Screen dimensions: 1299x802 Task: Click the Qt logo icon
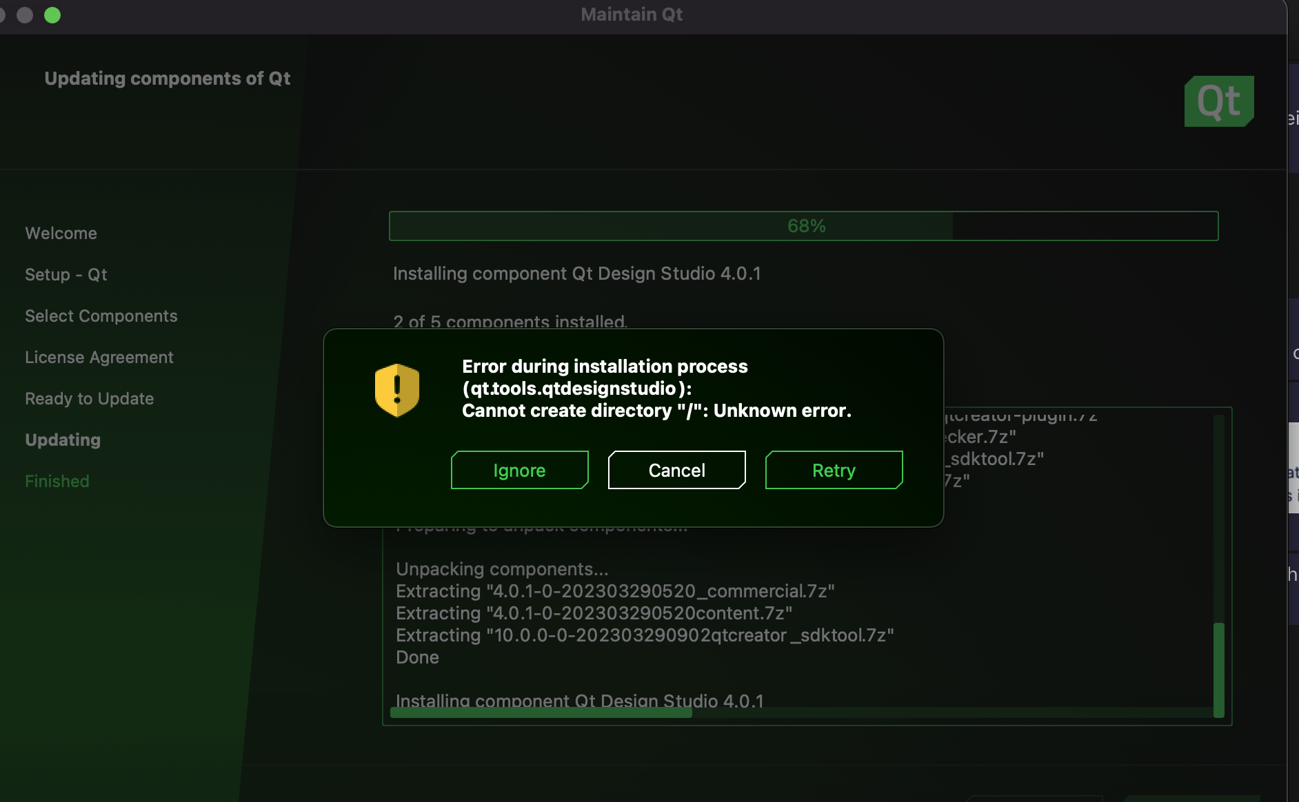point(1219,101)
